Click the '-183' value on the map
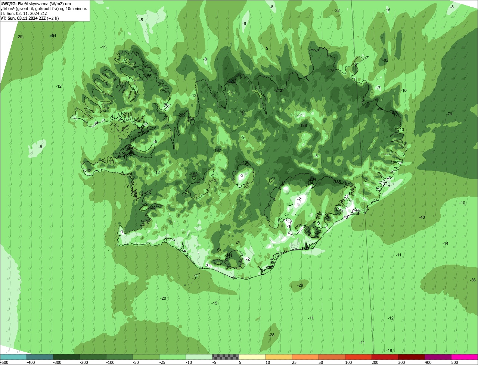This screenshot has height=365, width=478. [193, 174]
